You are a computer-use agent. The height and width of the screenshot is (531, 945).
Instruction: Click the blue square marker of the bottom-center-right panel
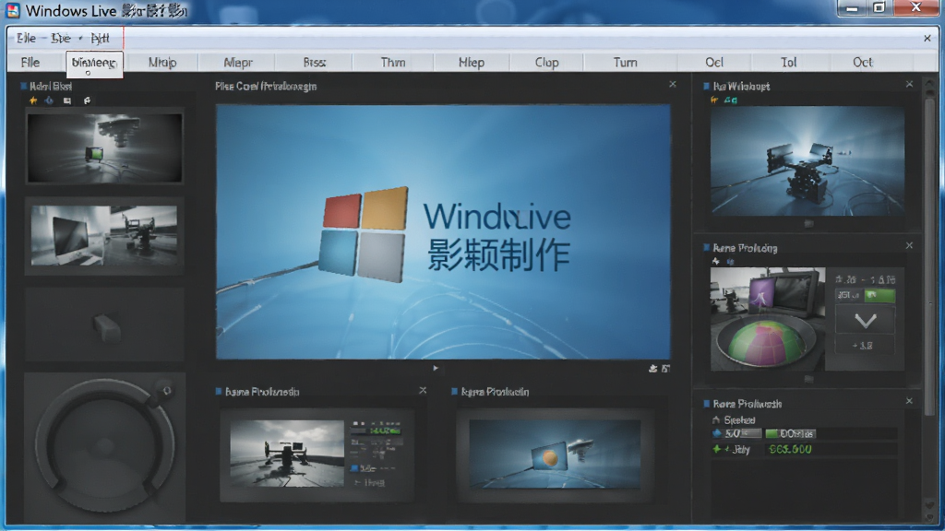[x=454, y=391]
